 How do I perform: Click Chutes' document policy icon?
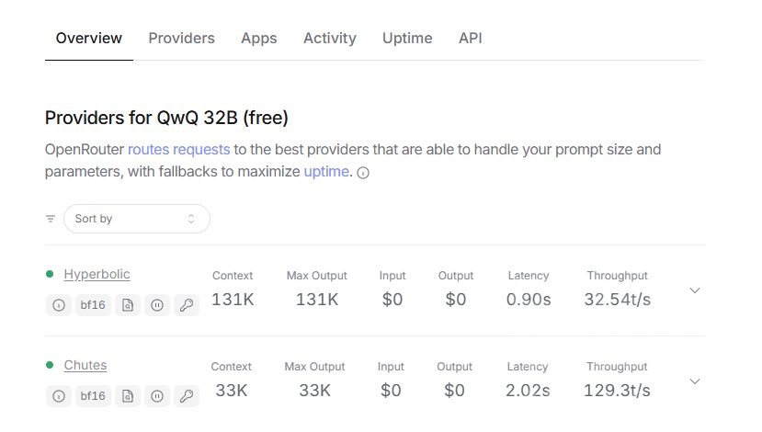128,397
